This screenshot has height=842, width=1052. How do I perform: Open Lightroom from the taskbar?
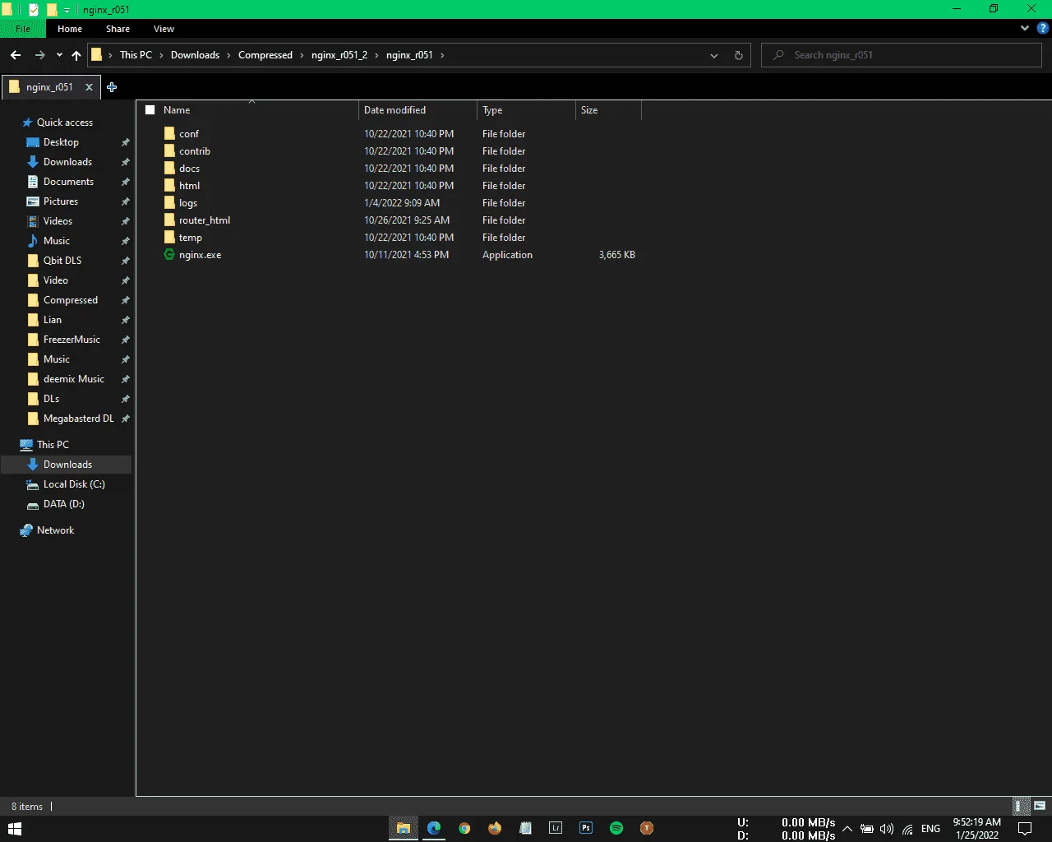point(556,828)
